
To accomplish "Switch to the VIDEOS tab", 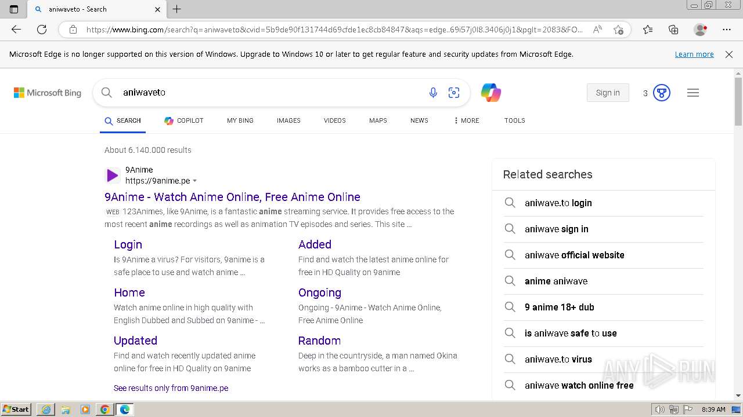I will click(335, 120).
